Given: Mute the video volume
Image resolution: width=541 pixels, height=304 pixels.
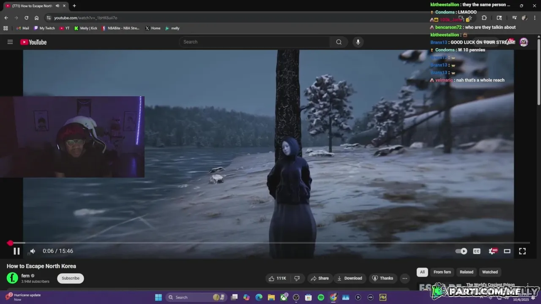Looking at the screenshot, I should pyautogui.click(x=33, y=251).
